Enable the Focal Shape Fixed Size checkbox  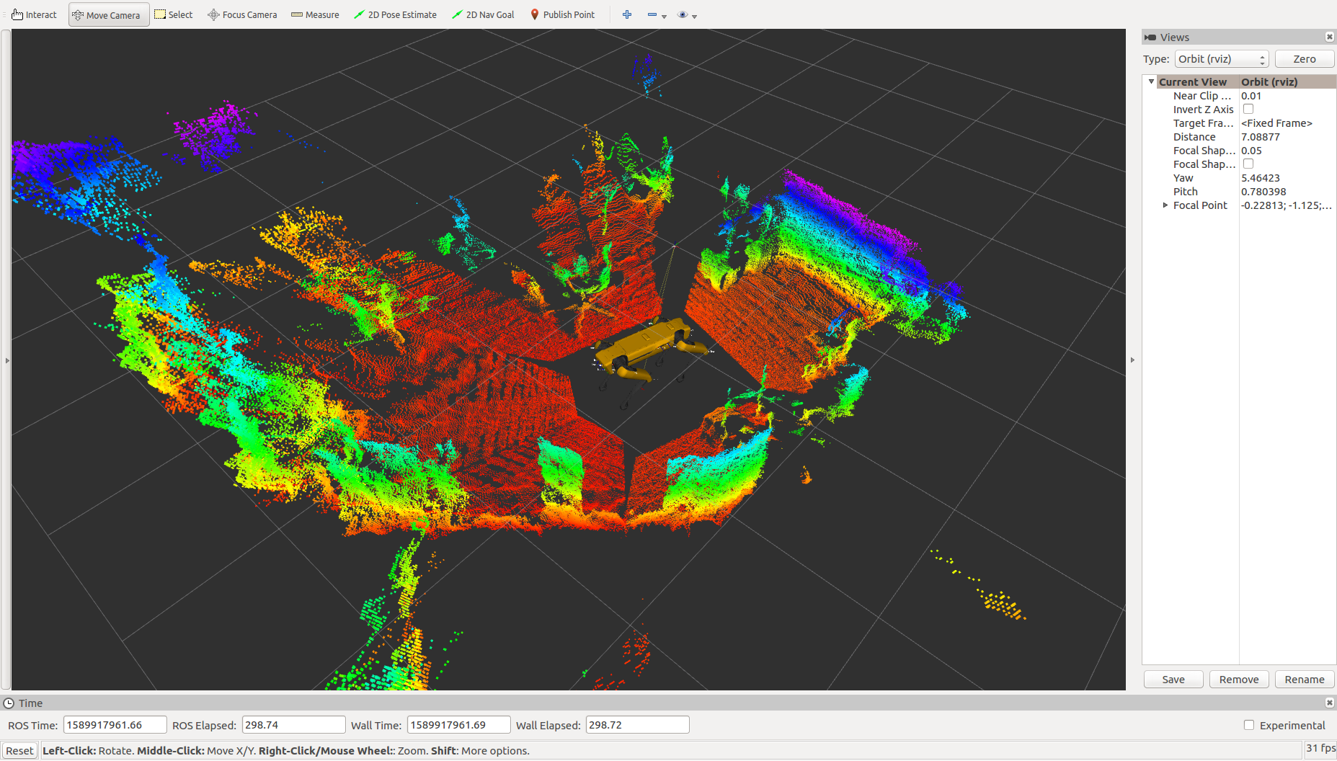click(x=1248, y=164)
